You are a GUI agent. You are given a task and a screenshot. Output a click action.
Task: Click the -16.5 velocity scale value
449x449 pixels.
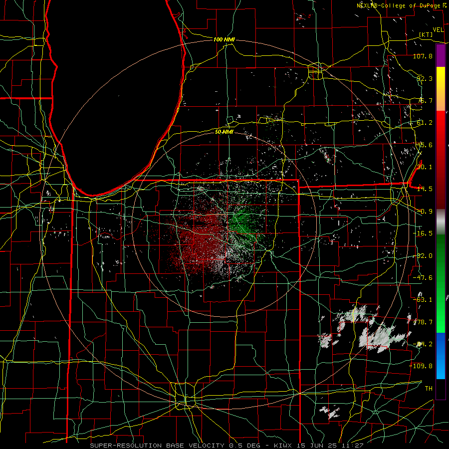coord(423,233)
